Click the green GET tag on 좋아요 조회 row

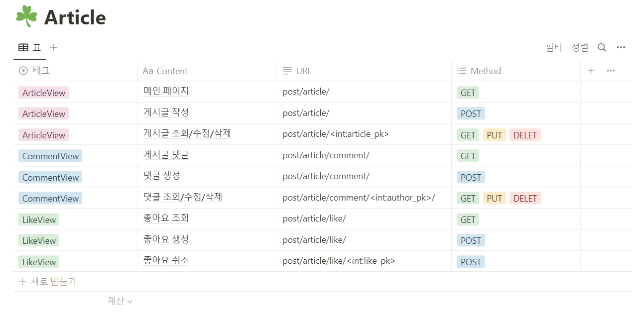(x=467, y=219)
